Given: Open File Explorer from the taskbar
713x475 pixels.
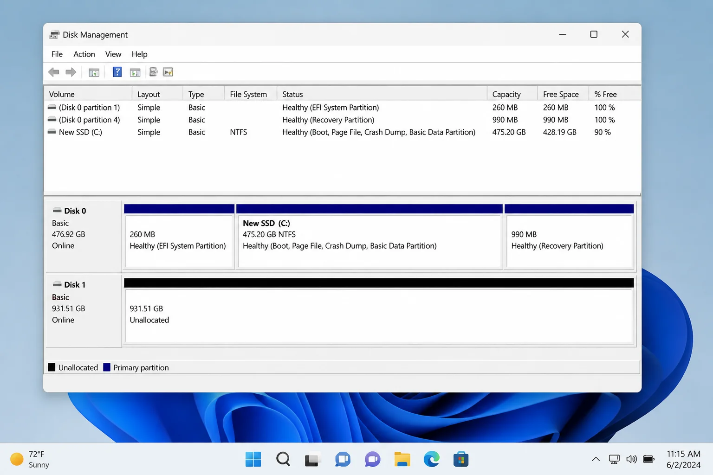Looking at the screenshot, I should 402,459.
